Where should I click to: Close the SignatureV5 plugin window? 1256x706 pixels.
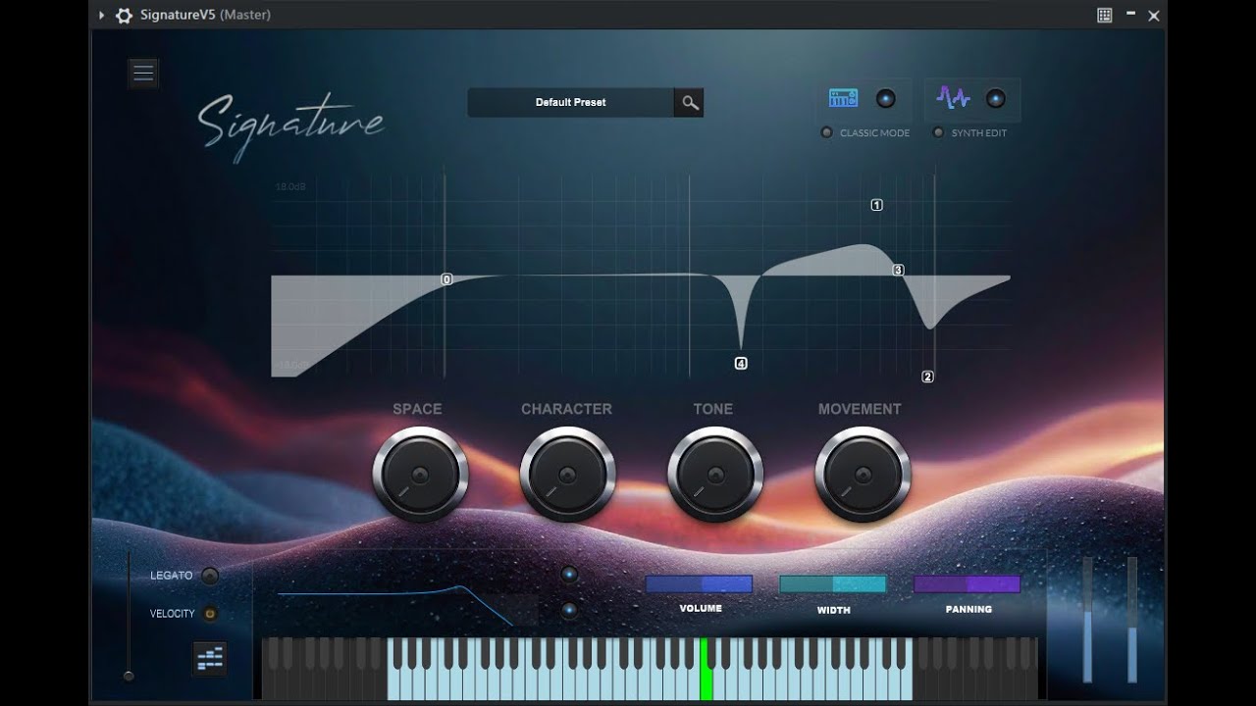coord(1154,16)
